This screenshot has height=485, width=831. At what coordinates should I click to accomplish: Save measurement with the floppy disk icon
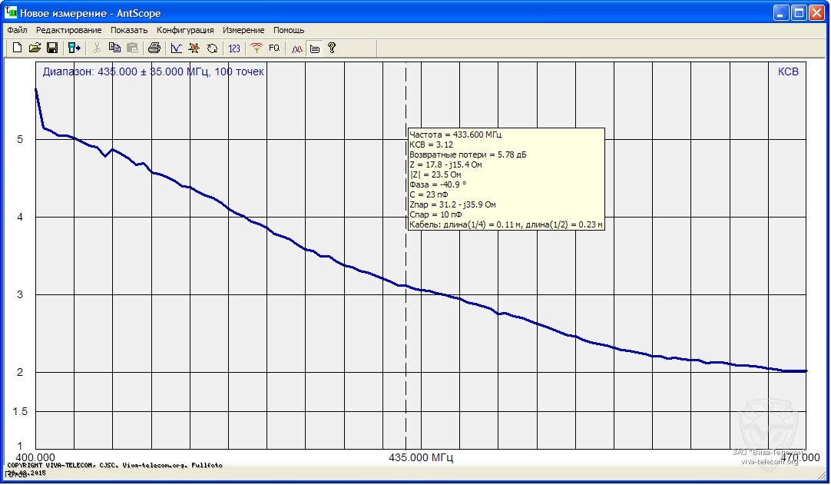pos(52,48)
